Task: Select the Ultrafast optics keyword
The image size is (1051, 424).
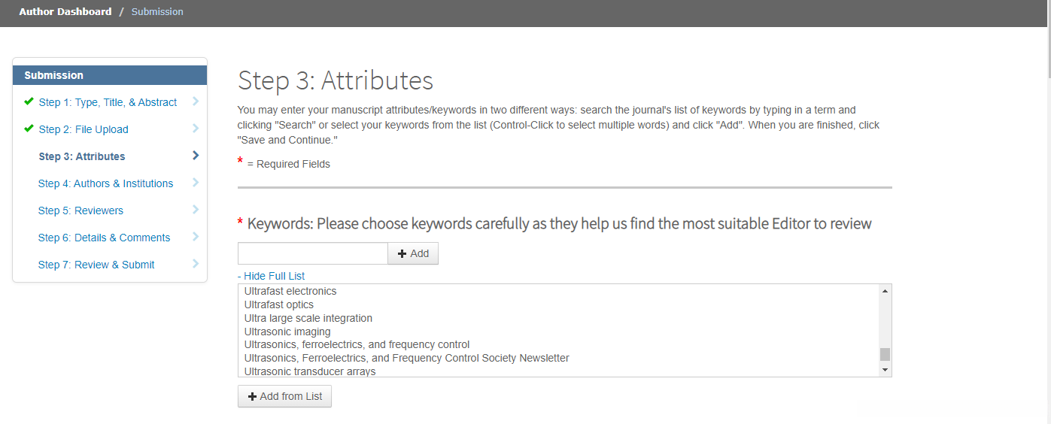Action: coord(279,304)
